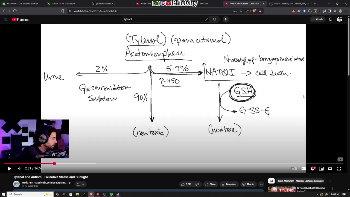
Task: Download the video
Action: click(x=229, y=184)
